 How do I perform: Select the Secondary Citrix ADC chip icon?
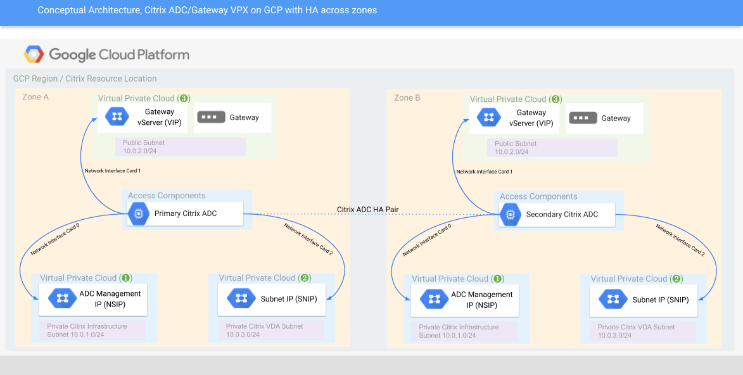[x=511, y=214]
